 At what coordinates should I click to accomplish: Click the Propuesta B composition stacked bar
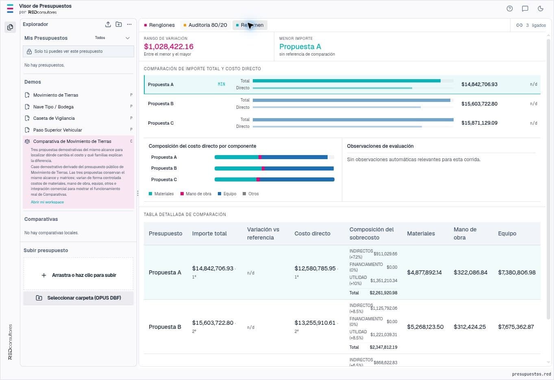274,168
